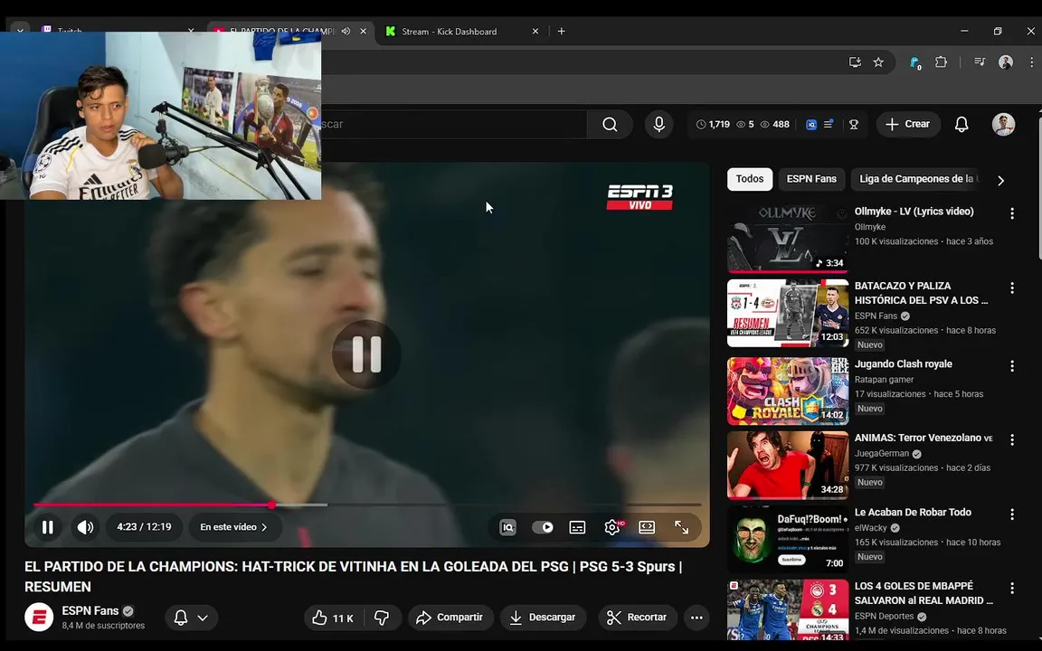Open the vidIQ list menu with blue dot
The image size is (1042, 651).
click(x=829, y=124)
